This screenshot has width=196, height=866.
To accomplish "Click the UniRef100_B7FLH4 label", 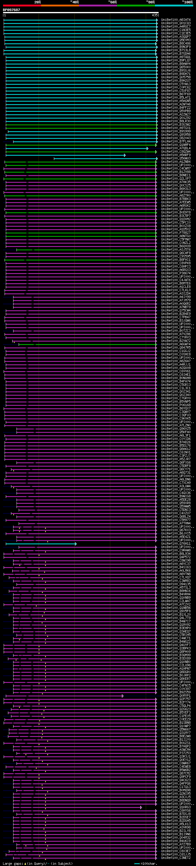I will tap(176, 141).
